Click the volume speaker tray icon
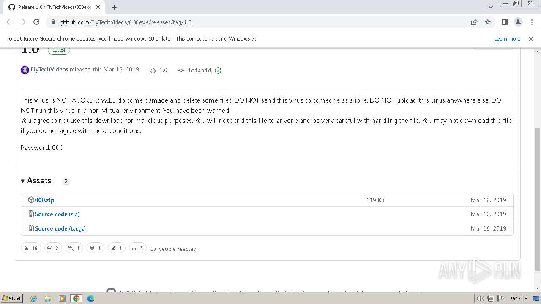Viewport: 541px width, 304px height. click(x=481, y=299)
